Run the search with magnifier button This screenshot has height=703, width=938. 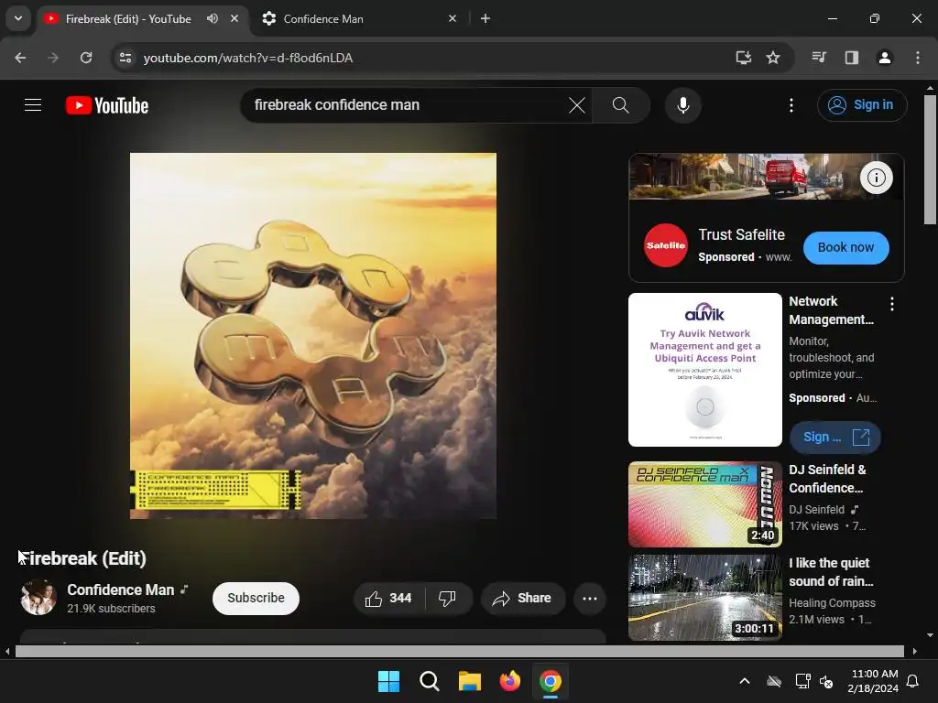(x=620, y=105)
